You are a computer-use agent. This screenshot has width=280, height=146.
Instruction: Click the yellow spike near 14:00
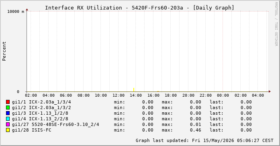pos(134,90)
